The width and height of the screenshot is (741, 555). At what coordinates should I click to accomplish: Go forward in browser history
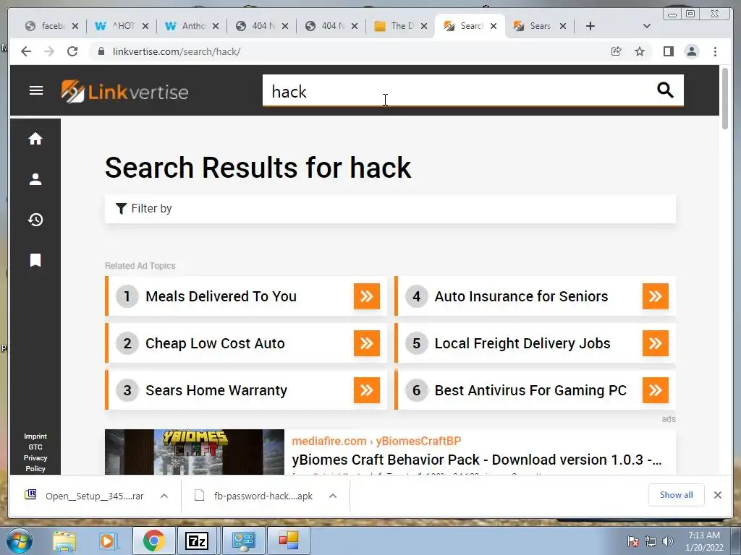tap(49, 51)
